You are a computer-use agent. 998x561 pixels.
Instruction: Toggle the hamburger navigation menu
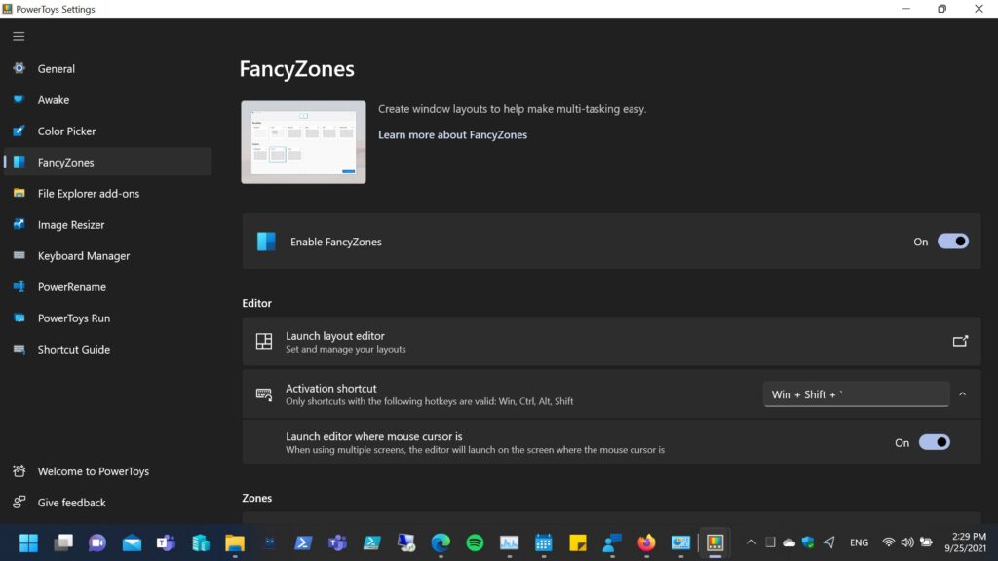(x=19, y=36)
